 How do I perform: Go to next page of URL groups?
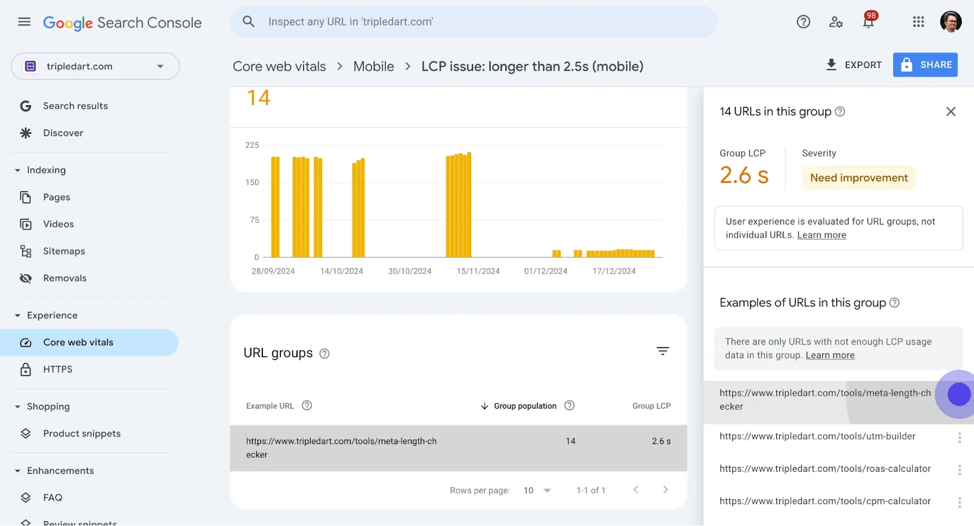pos(665,490)
